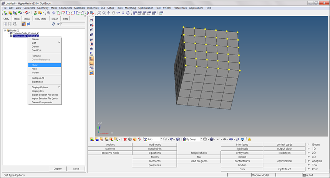Click the constraints panel button

[154, 148]
